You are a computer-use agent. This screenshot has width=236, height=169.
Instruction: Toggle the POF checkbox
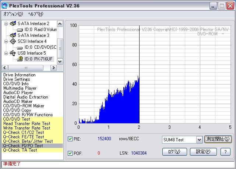[x=70, y=153]
